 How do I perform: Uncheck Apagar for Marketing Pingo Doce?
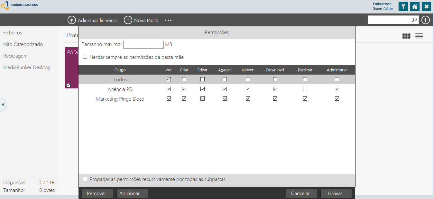pyautogui.click(x=225, y=99)
